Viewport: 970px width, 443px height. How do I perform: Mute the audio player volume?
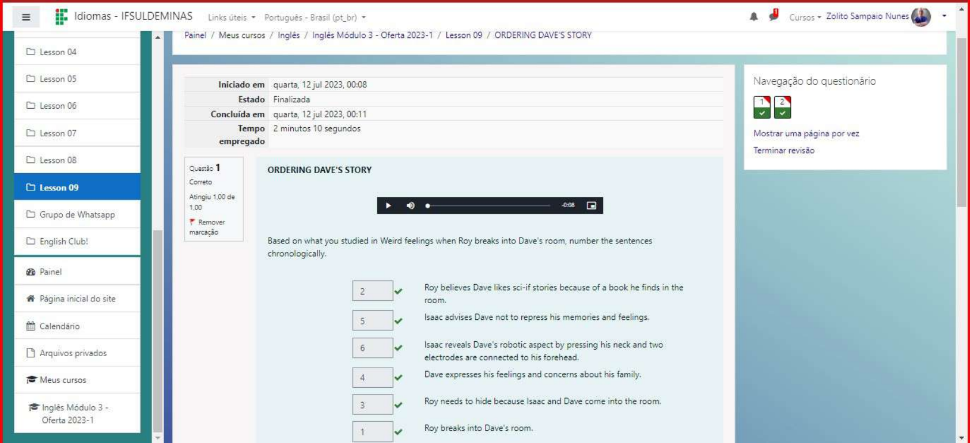pos(410,205)
